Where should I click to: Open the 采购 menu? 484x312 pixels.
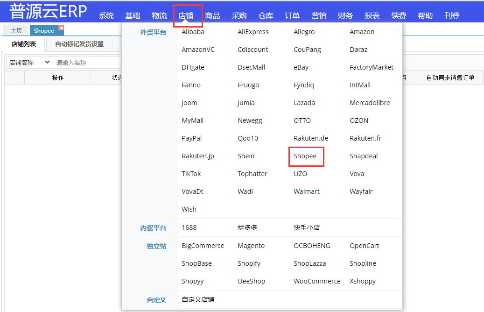pyautogui.click(x=239, y=15)
